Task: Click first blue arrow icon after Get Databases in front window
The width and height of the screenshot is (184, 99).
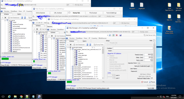Action: pyautogui.click(x=87, y=45)
